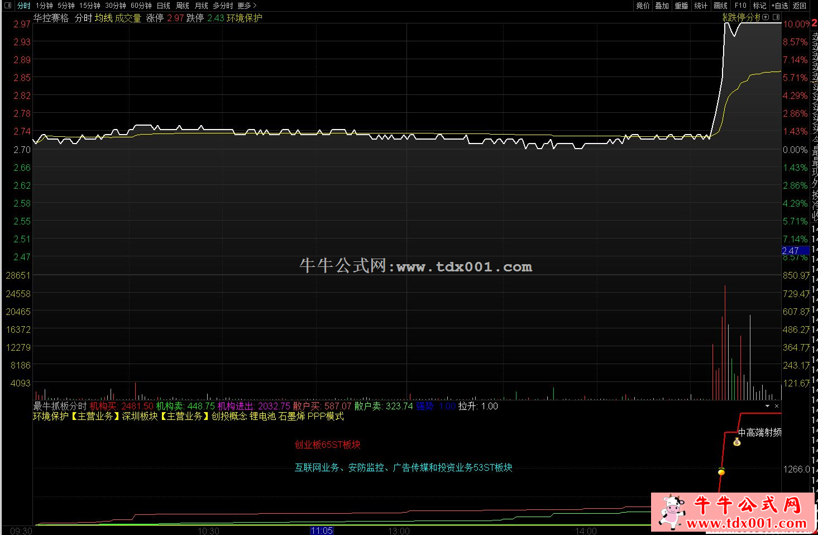
Task: Click the panel layout icon at top-left
Action: pyautogui.click(x=8, y=6)
